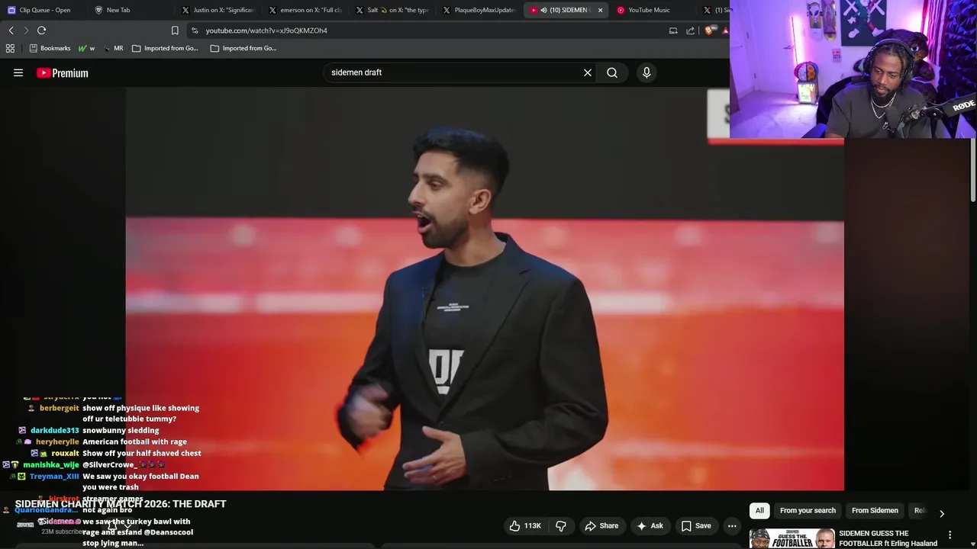Open the Guess The Footballer thumbnail
977x549 pixels.
coord(792,538)
